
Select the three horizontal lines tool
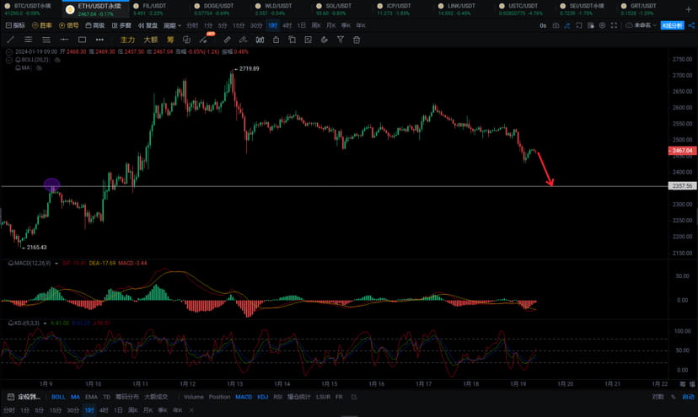46,40
